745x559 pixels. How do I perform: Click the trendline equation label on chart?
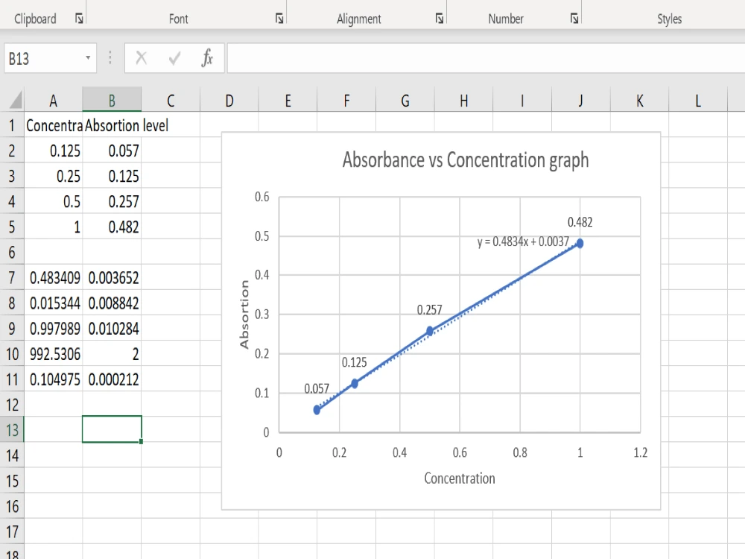point(523,241)
